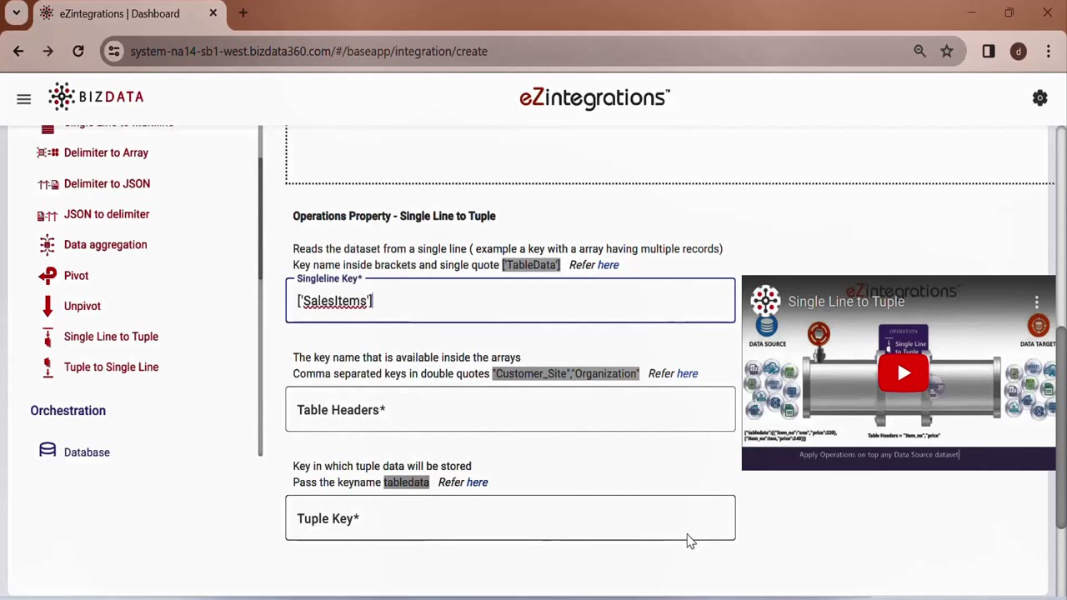
Task: Click the Singleline Key input field
Action: [x=510, y=301]
